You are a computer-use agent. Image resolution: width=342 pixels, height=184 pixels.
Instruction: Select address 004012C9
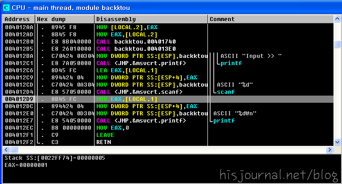click(x=19, y=78)
